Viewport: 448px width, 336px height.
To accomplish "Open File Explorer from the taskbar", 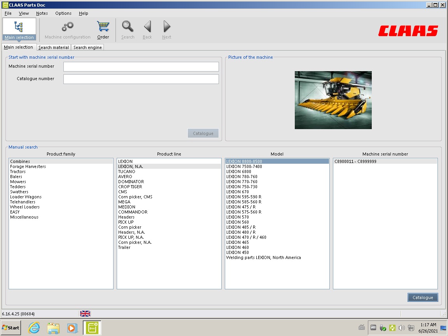I will (53, 328).
